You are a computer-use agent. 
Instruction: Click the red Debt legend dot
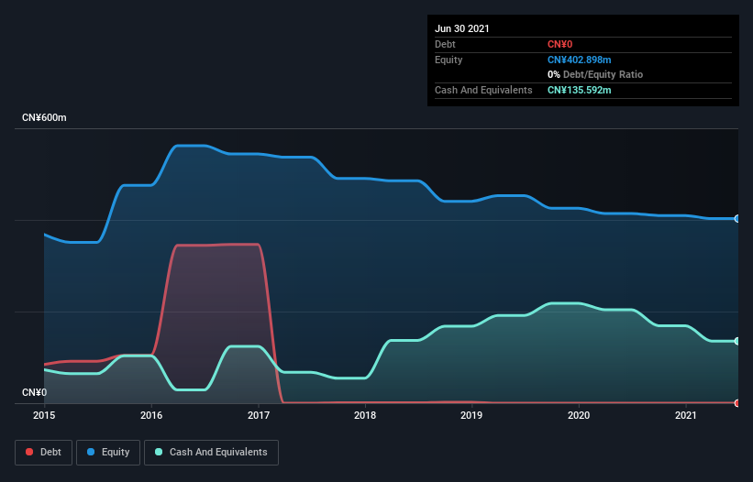(29, 452)
